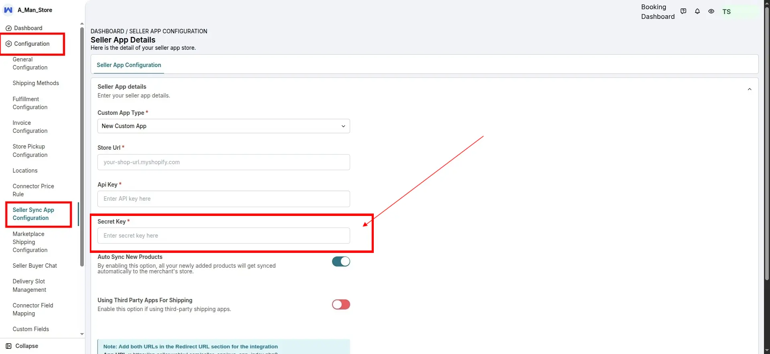Open Marketplace Shipping Configuration
Viewport: 770px width, 354px height.
point(30,242)
